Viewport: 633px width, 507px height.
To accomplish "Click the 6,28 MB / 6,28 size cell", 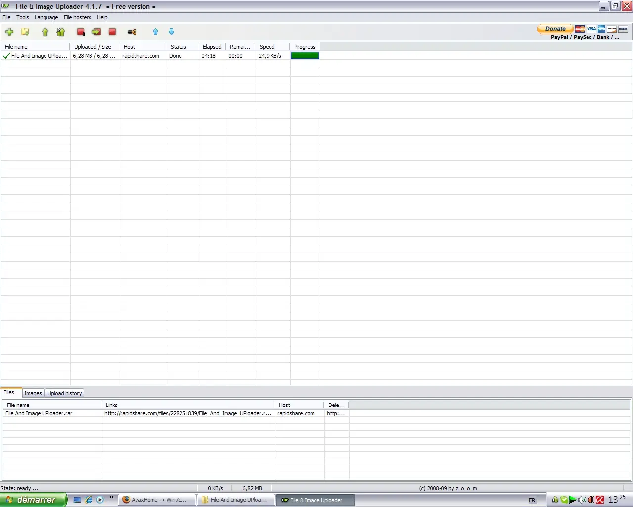I will point(94,56).
